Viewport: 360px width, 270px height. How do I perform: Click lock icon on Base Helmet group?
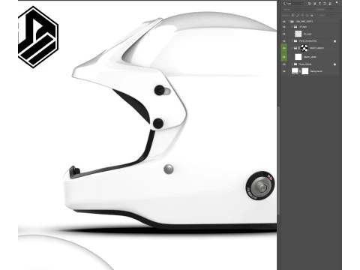click(x=334, y=64)
